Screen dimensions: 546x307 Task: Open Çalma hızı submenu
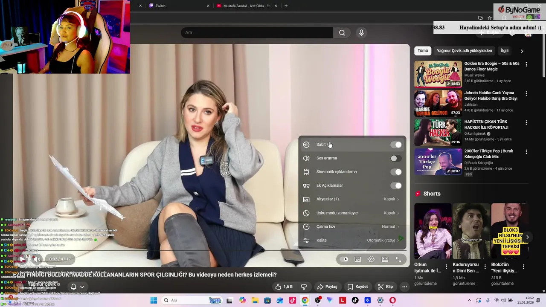point(352,226)
